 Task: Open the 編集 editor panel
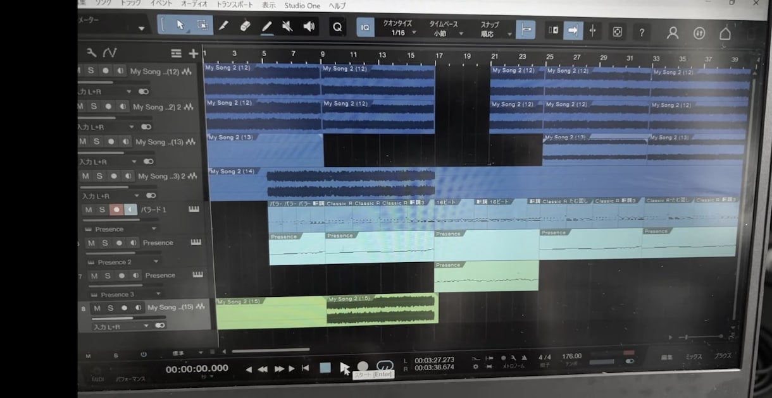(666, 357)
